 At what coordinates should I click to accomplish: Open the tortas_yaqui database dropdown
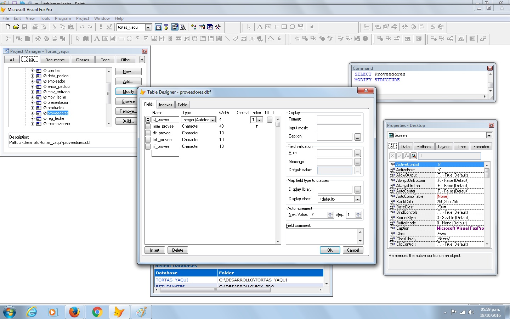tap(148, 27)
